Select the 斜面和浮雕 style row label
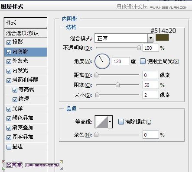The width and height of the screenshot is (192, 172). 25,80
